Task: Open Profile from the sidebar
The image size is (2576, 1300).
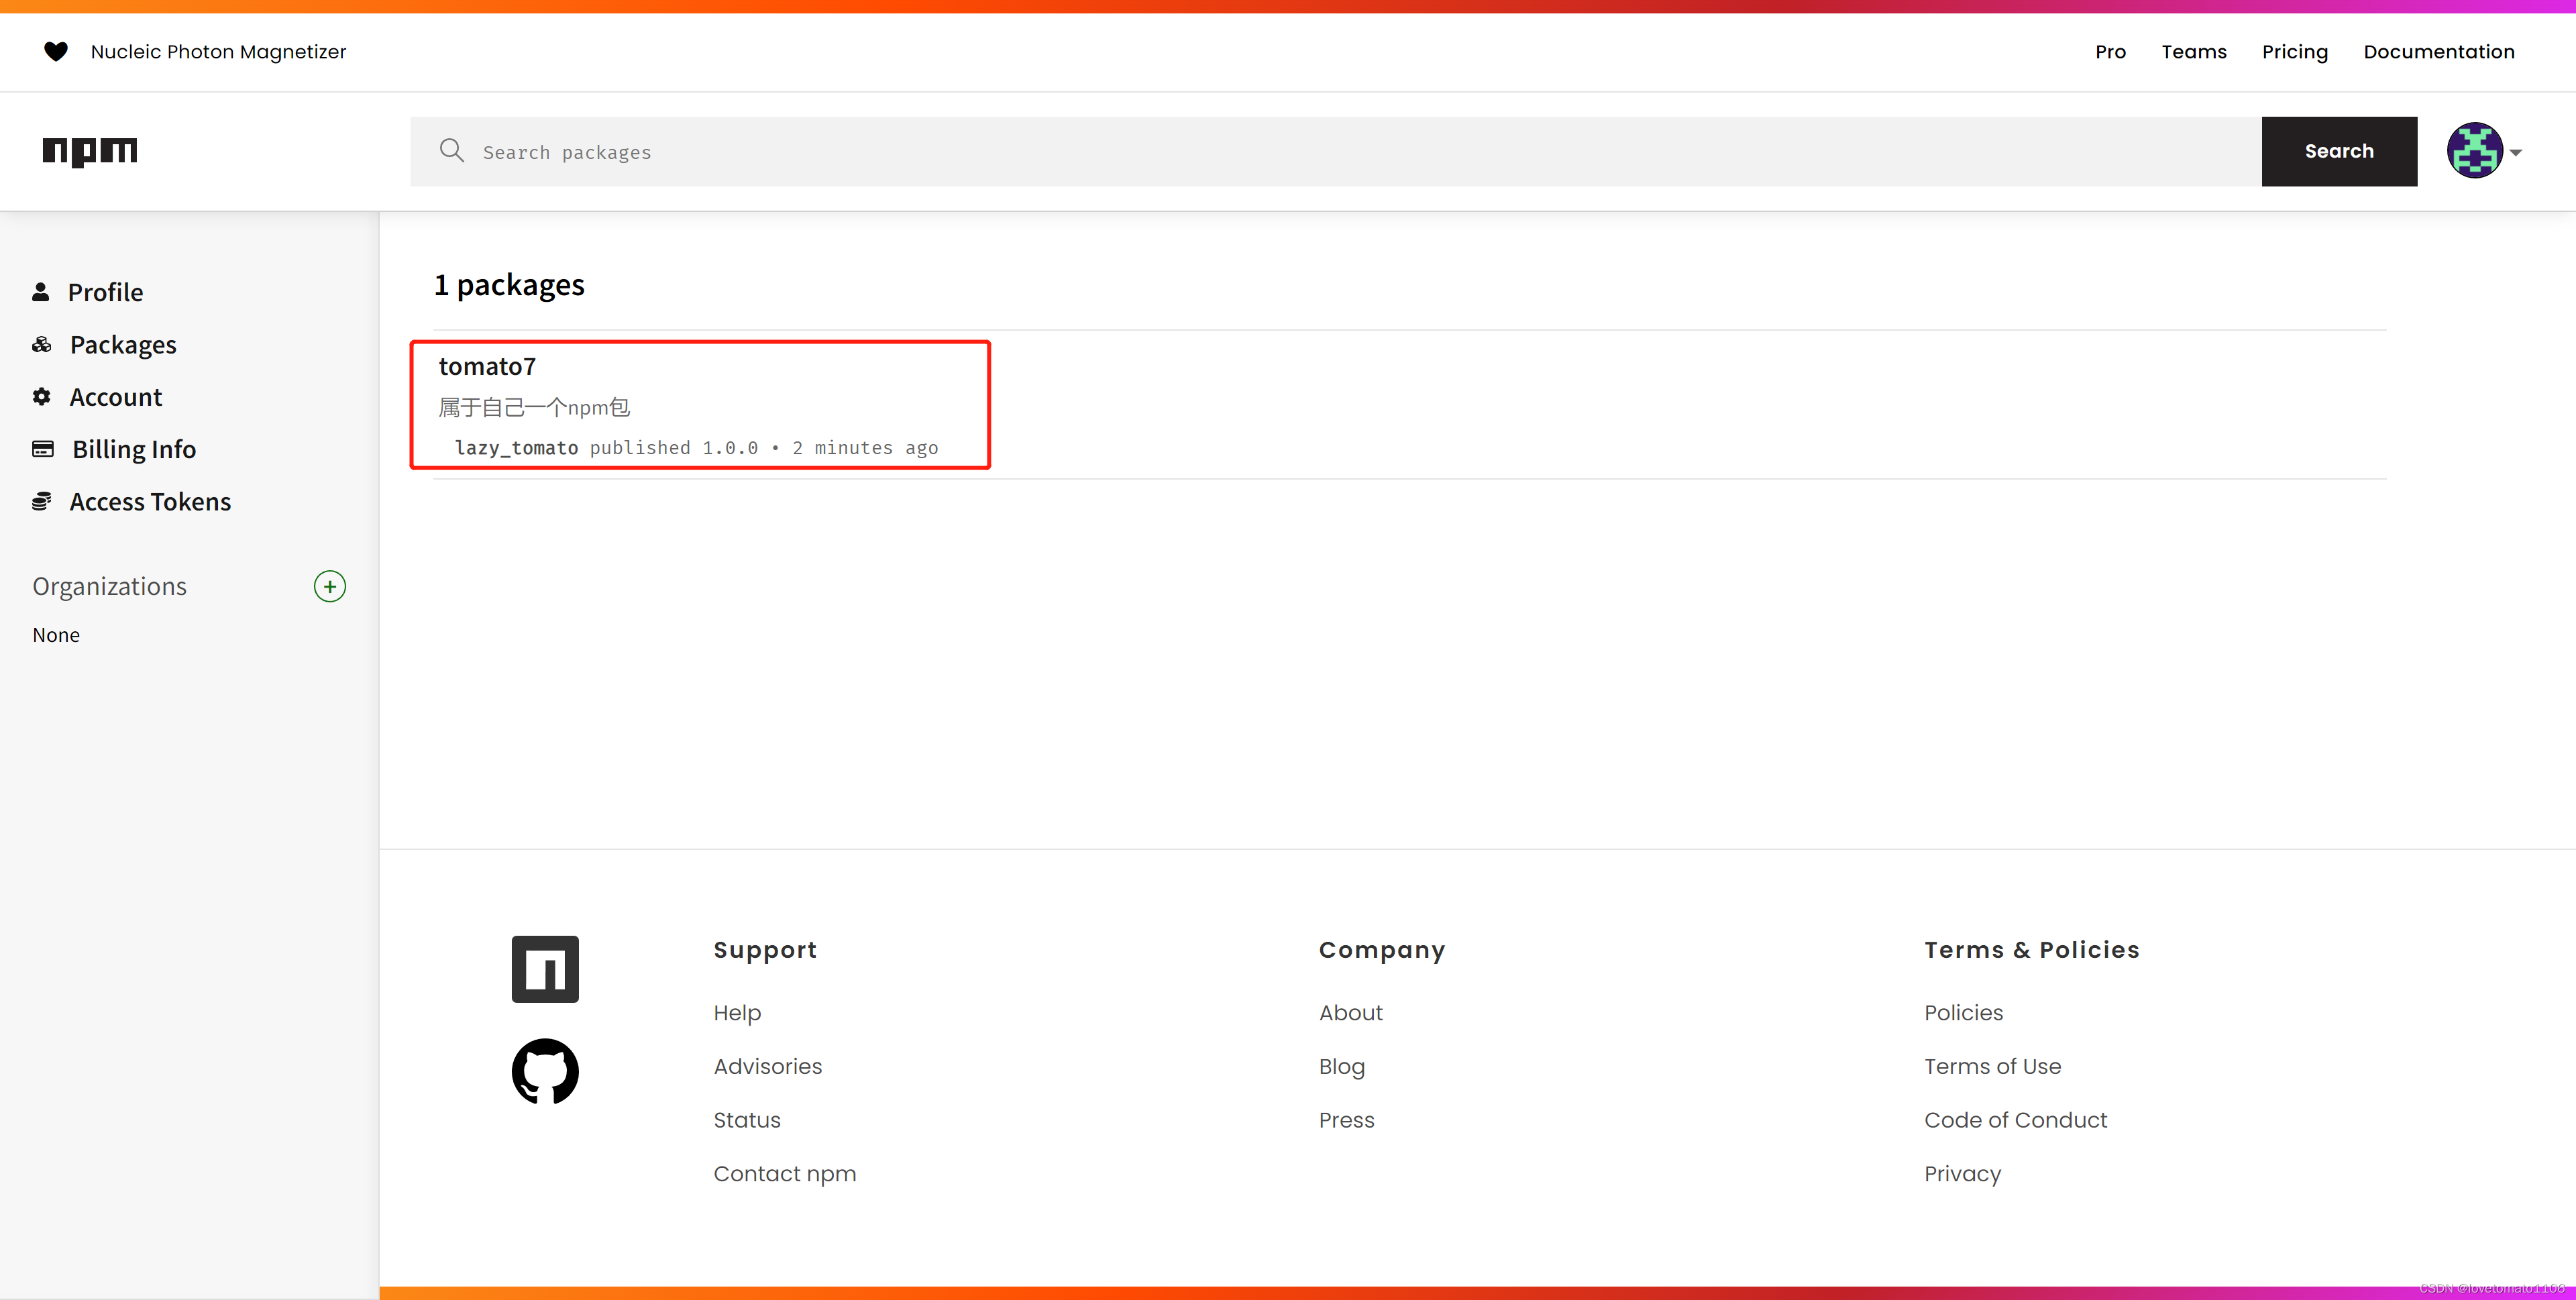Action: tap(106, 292)
